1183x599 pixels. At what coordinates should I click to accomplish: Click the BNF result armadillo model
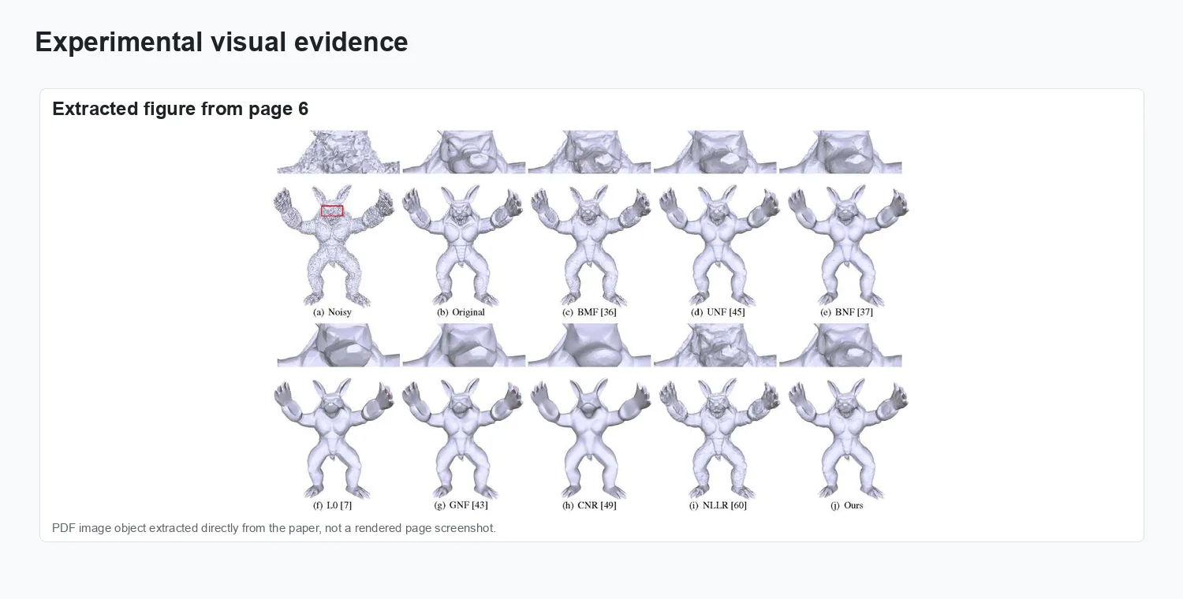click(848, 245)
